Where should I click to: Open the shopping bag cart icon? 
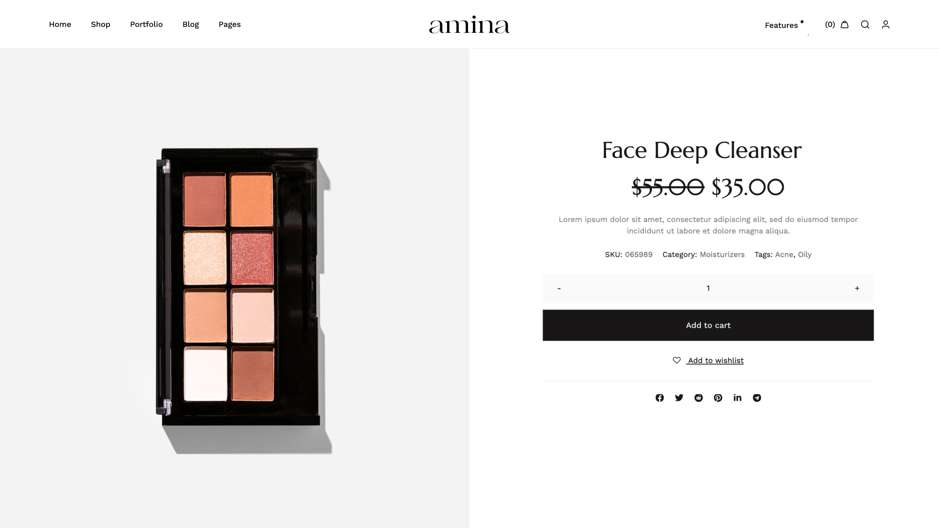coord(845,24)
